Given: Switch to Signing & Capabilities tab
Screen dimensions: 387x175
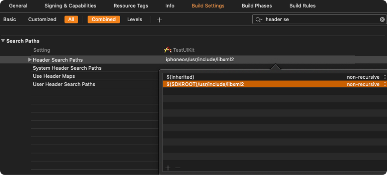Looking at the screenshot, I should (x=70, y=6).
